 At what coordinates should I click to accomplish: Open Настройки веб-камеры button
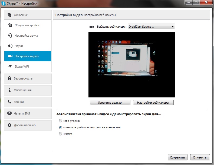coord(153,103)
